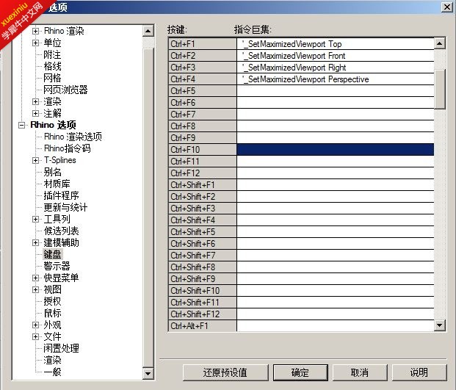Edit the Ctrl+F3 macro field
Screen dimensions: 456x390
[x=336, y=68]
